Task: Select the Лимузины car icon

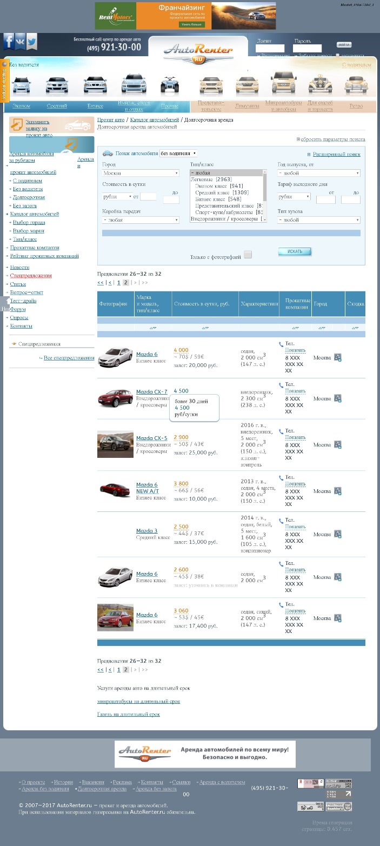Action: (247, 85)
